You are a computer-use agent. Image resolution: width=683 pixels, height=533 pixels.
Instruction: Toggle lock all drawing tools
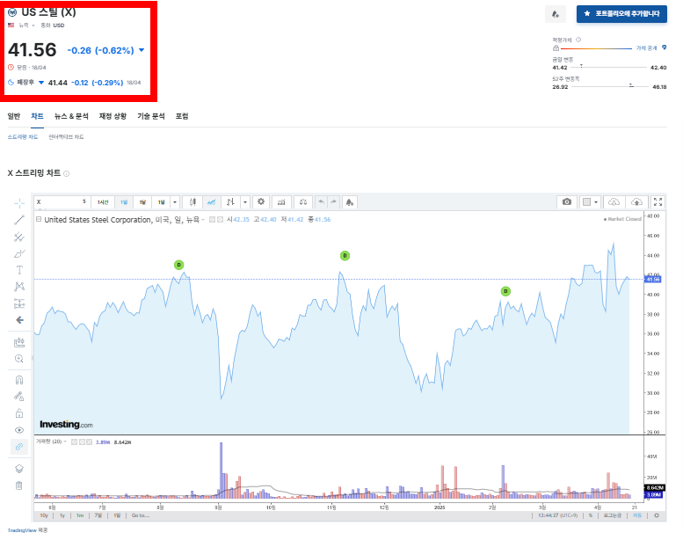(x=19, y=413)
